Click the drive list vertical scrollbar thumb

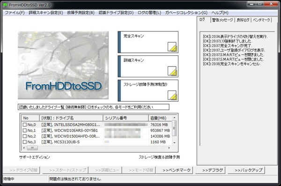(x=174, y=128)
